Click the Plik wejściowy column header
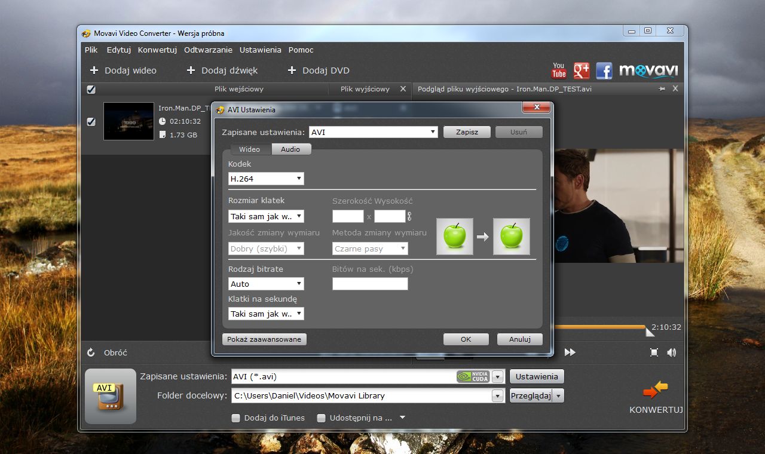Image resolution: width=765 pixels, height=454 pixels. (x=239, y=89)
